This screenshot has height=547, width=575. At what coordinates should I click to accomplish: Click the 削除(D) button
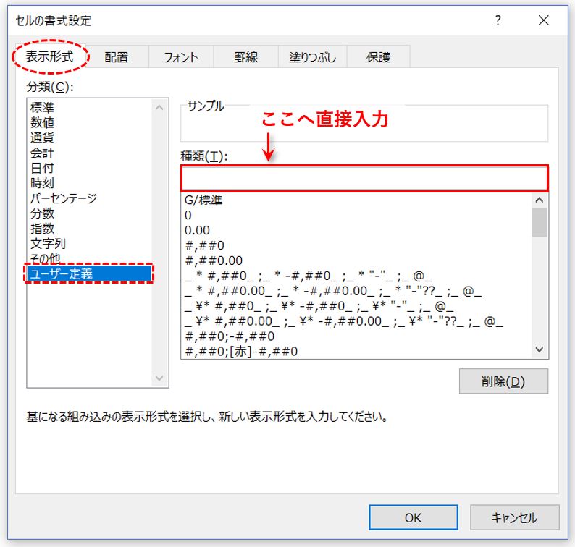coord(503,381)
